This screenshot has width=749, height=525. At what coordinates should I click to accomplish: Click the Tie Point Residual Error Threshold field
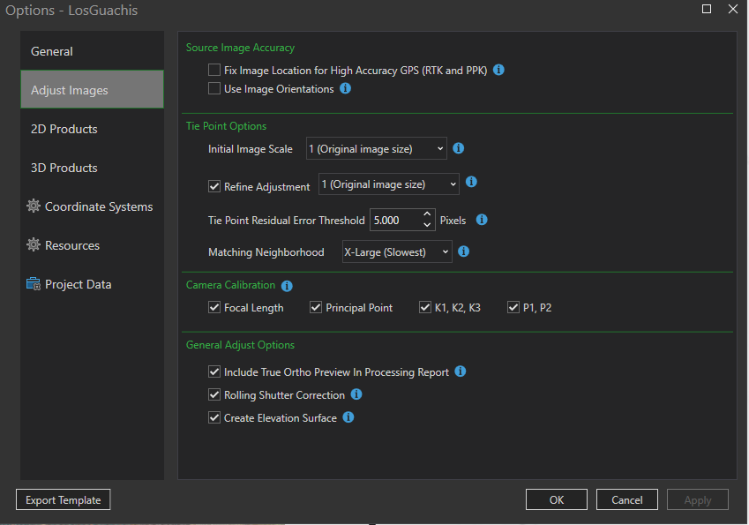tap(393, 220)
